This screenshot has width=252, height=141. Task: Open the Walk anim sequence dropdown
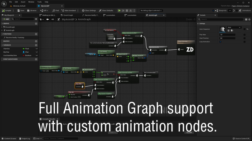[x=234, y=27]
